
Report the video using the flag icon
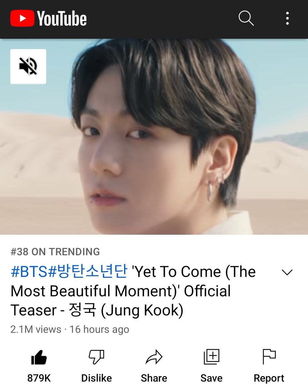269,357
